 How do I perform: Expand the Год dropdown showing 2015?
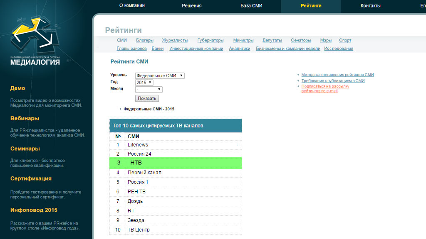coord(144,83)
